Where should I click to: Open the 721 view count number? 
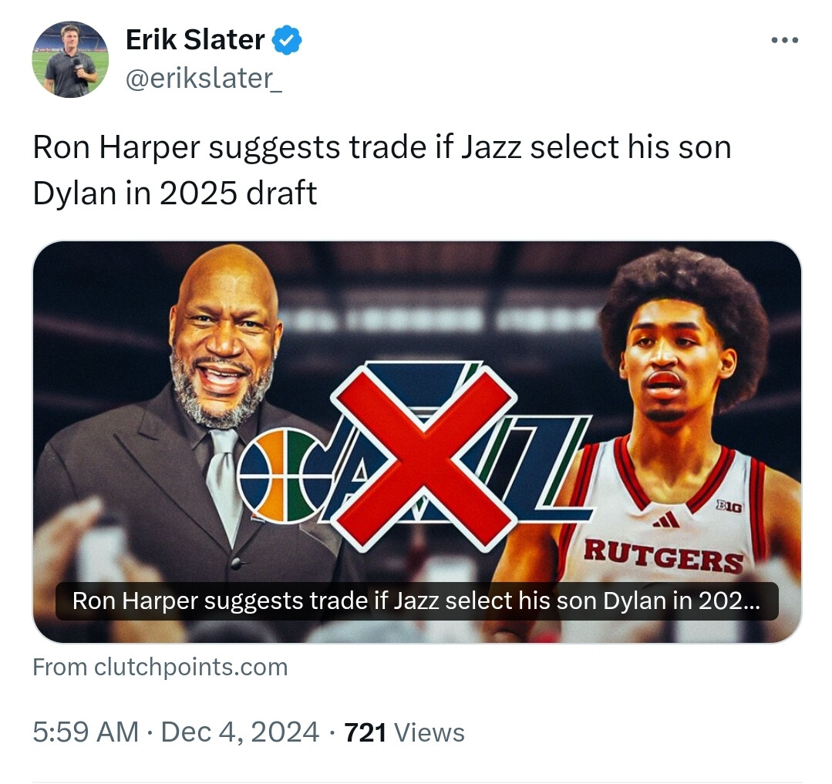[x=365, y=732]
